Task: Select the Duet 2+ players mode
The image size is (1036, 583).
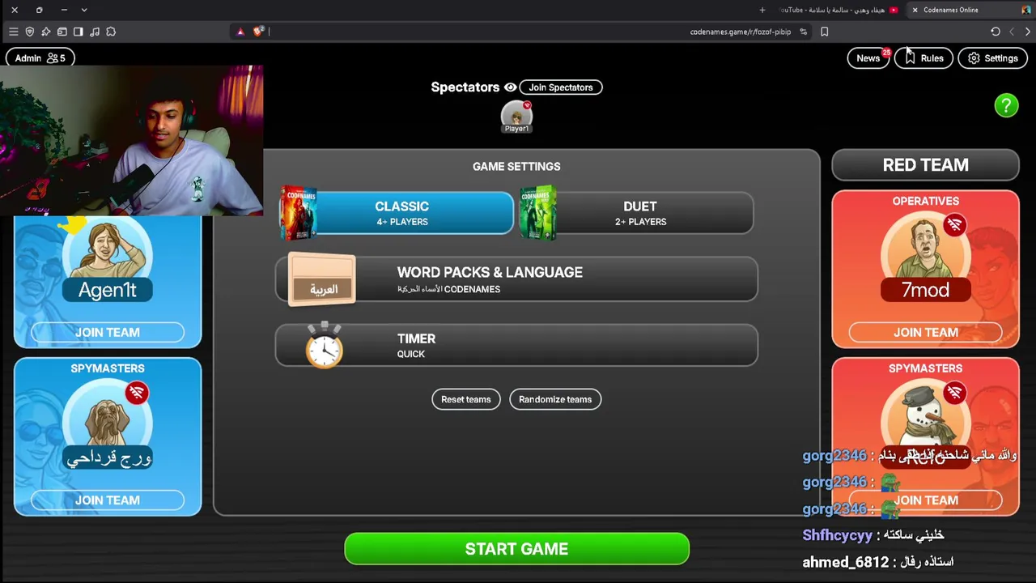Action: [637, 213]
